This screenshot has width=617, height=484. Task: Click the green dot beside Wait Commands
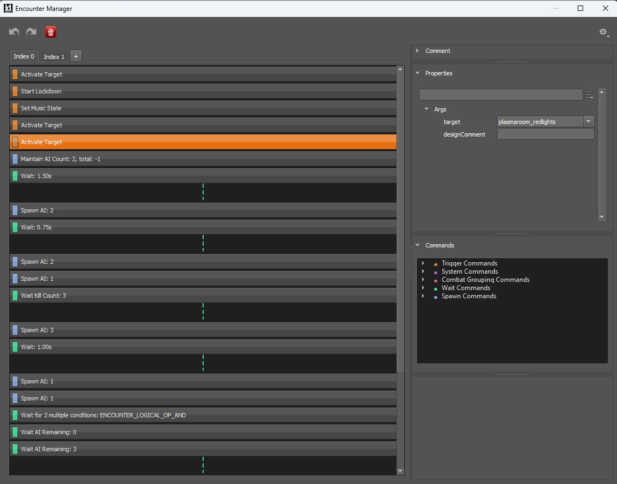click(x=436, y=289)
